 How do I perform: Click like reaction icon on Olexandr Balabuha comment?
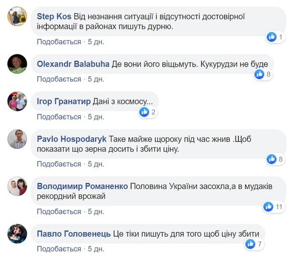tap(260, 74)
